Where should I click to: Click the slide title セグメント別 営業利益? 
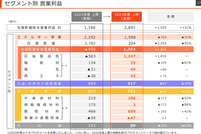pos(33,3)
